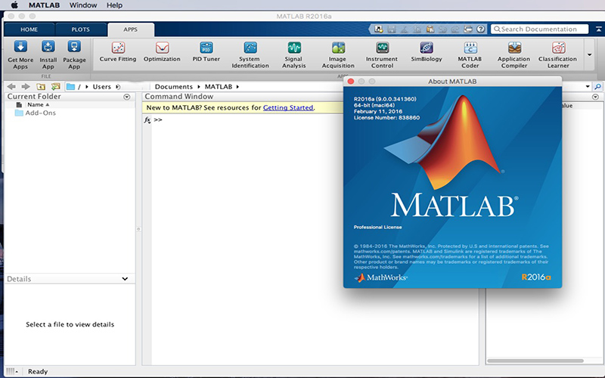Expand the apps gallery dropdown arrow

(x=590, y=54)
